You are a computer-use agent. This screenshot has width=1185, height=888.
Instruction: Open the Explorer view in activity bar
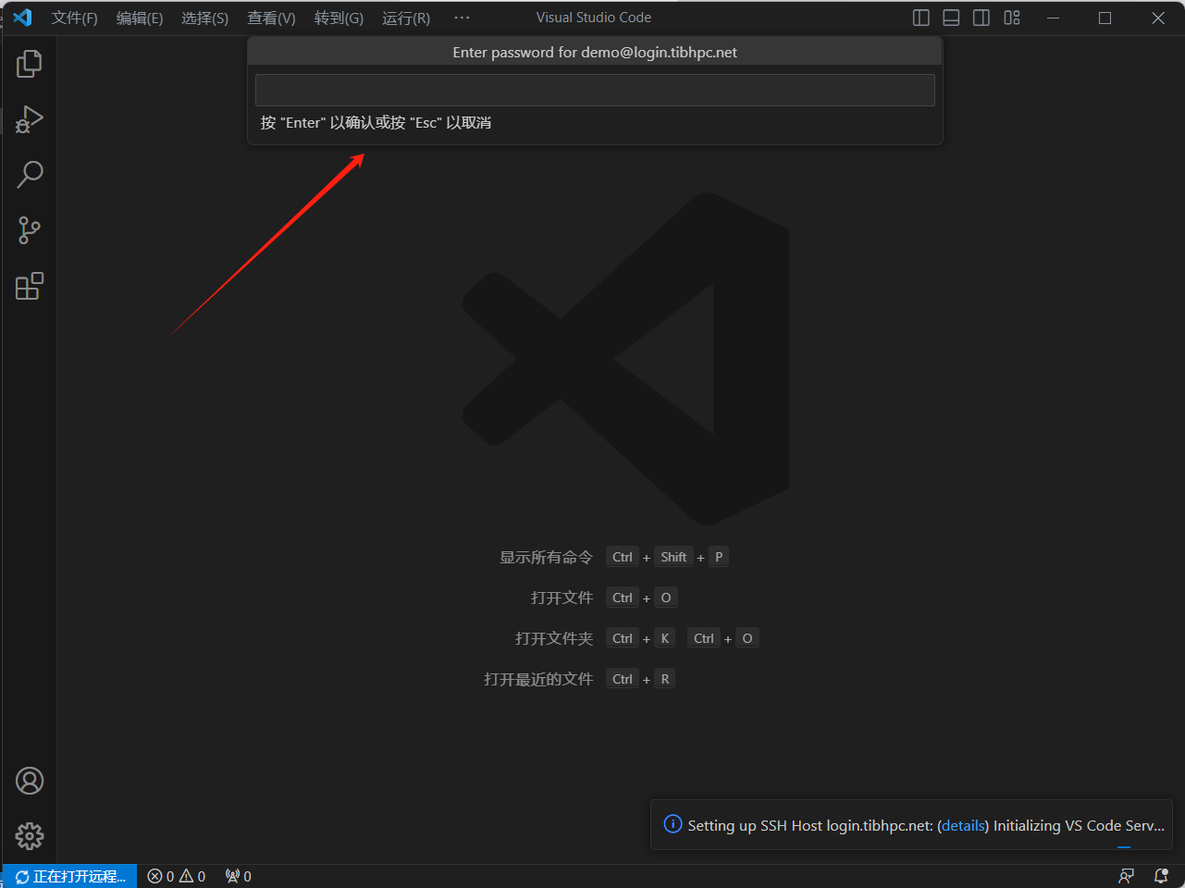[29, 64]
